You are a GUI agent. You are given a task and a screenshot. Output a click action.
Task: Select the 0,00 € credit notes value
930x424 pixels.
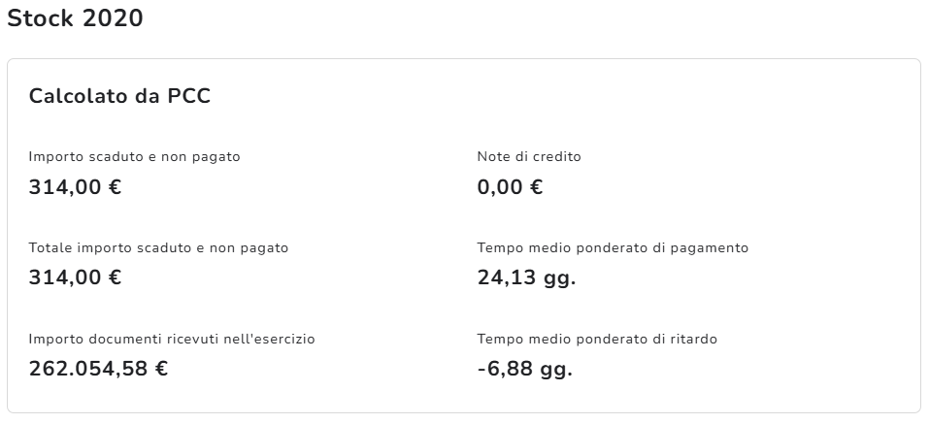point(510,187)
